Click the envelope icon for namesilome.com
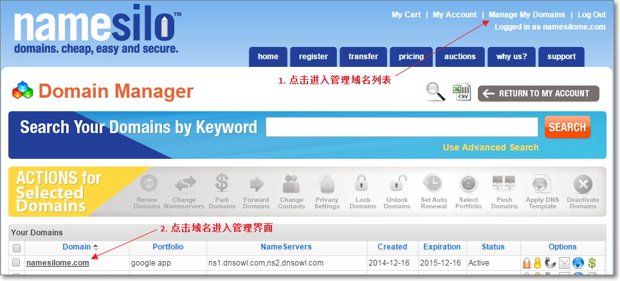This screenshot has width=620, height=281. (564, 263)
